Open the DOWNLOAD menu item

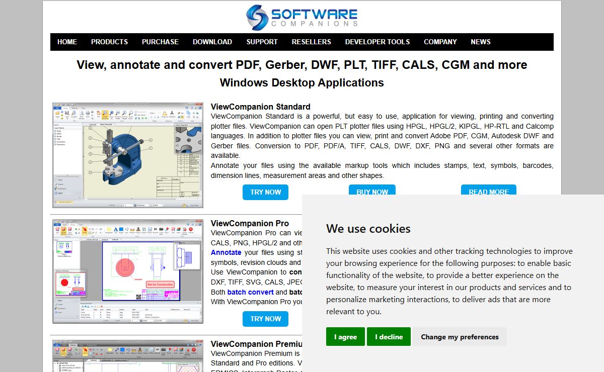point(212,42)
